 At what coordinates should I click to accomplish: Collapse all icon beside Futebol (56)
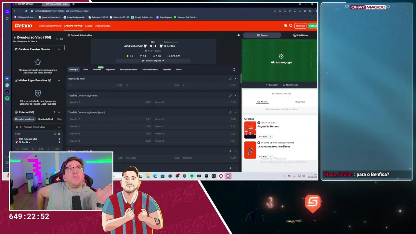[x=54, y=112]
